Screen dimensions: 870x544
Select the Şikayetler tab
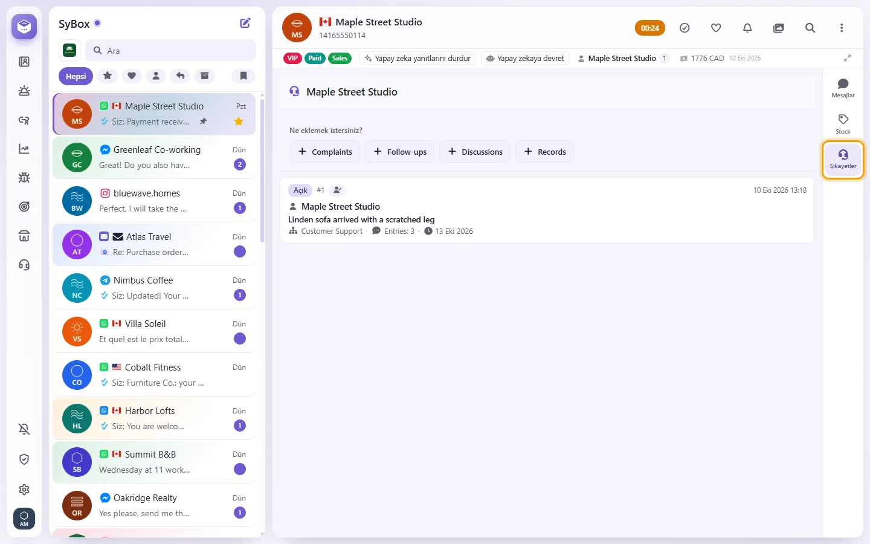pos(843,159)
